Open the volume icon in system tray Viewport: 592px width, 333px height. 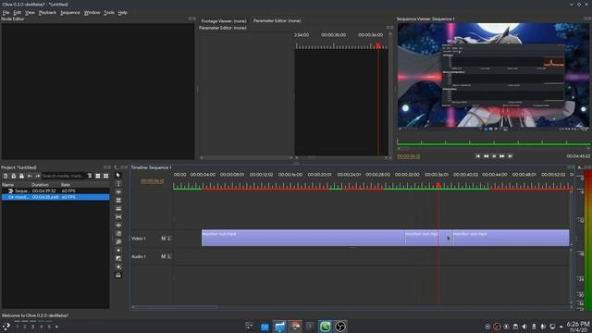click(524, 327)
